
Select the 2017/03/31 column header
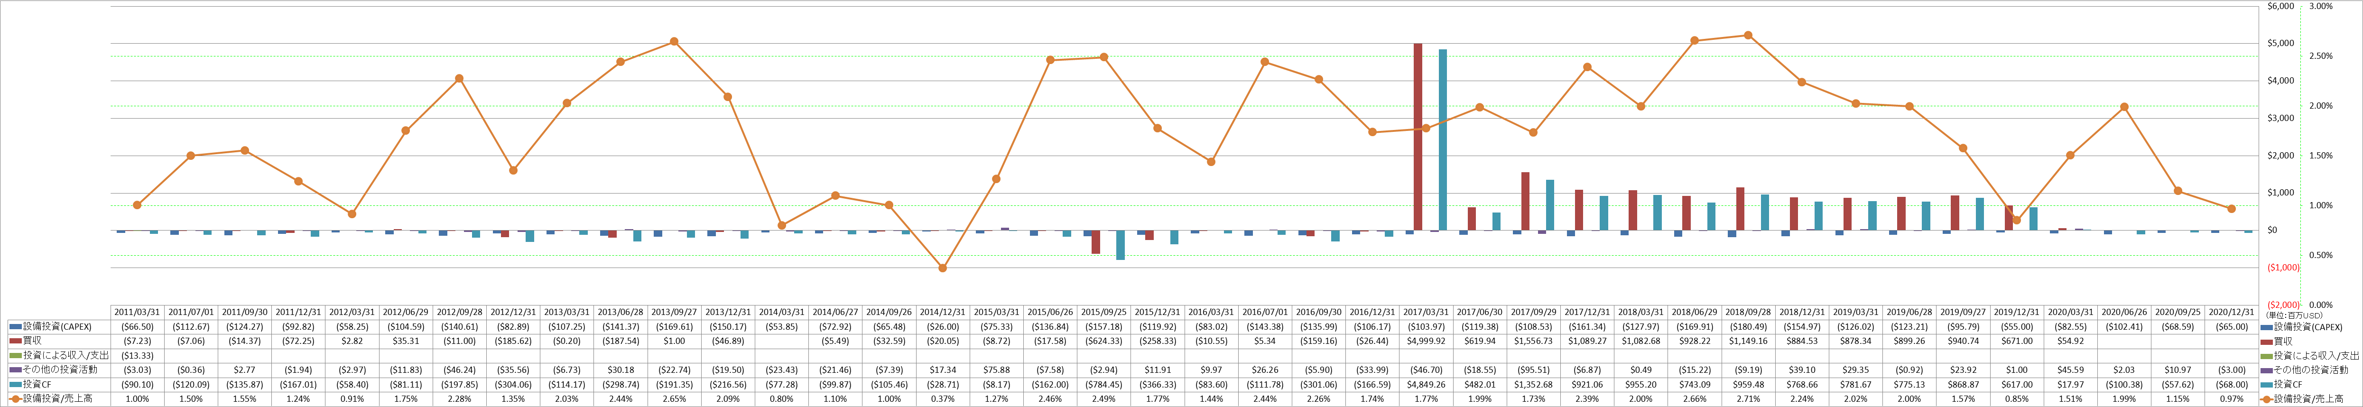(1426, 312)
